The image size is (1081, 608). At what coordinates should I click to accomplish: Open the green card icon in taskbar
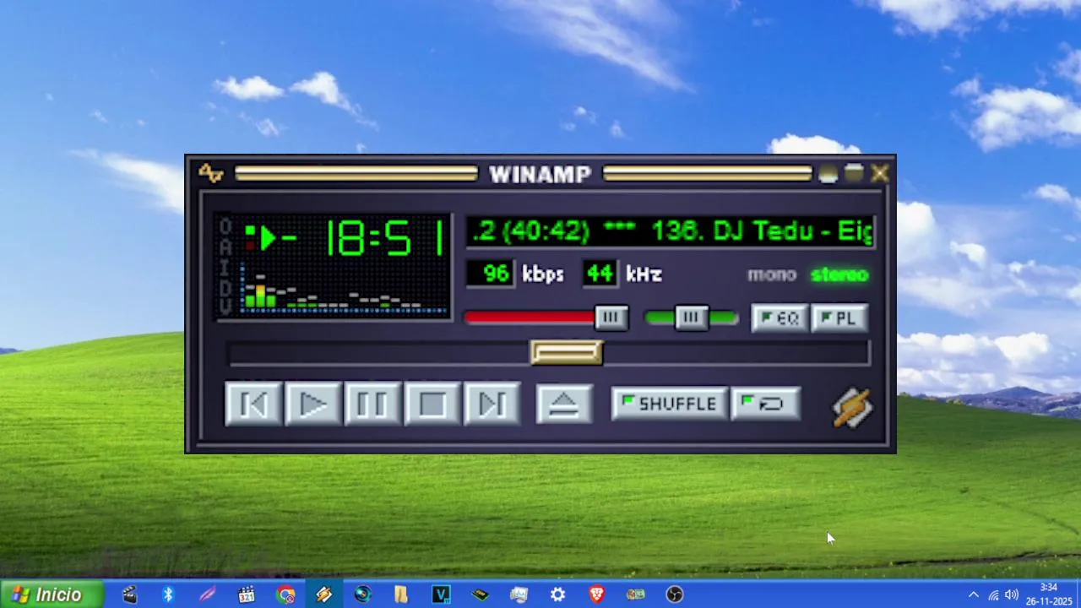click(635, 594)
